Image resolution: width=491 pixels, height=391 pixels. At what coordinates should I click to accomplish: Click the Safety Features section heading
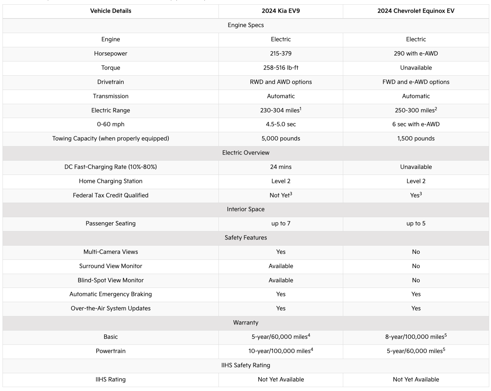coord(245,238)
